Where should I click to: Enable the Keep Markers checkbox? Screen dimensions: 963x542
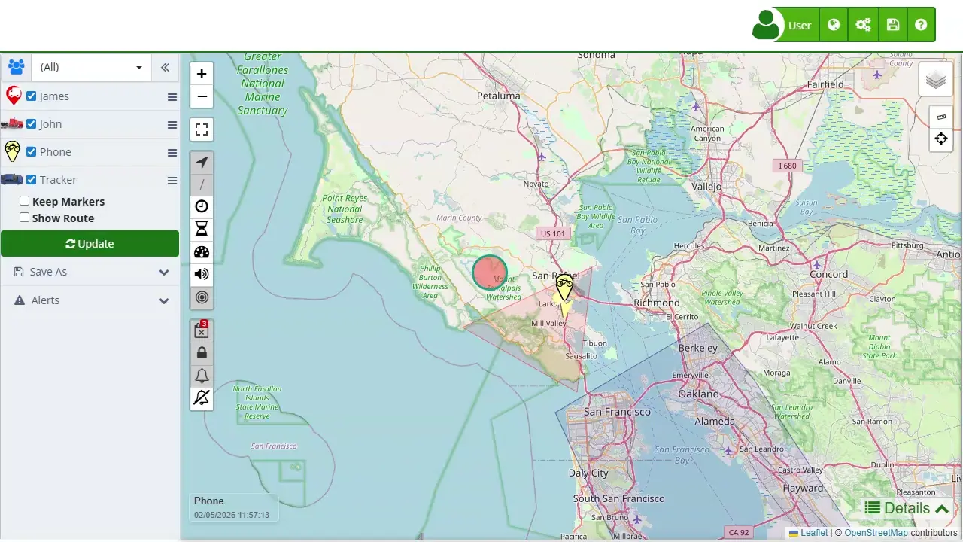[x=24, y=200]
